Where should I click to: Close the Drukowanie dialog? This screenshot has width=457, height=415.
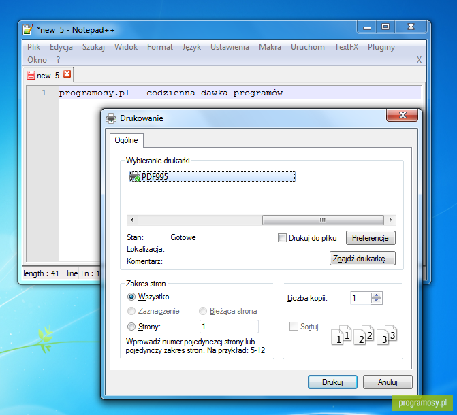pyautogui.click(x=403, y=115)
